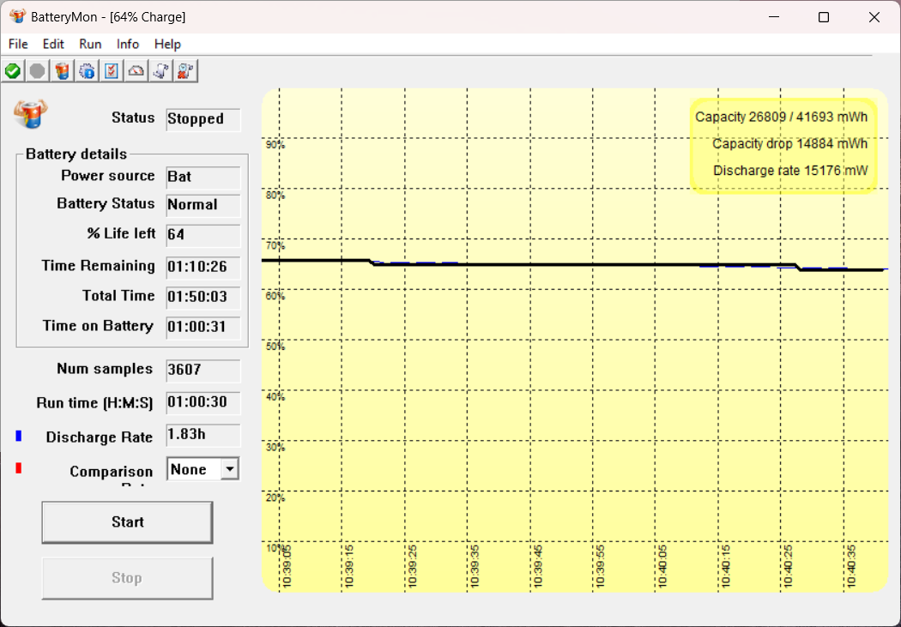The image size is (901, 627).
Task: Click the 90% axis label on chart
Action: [275, 145]
